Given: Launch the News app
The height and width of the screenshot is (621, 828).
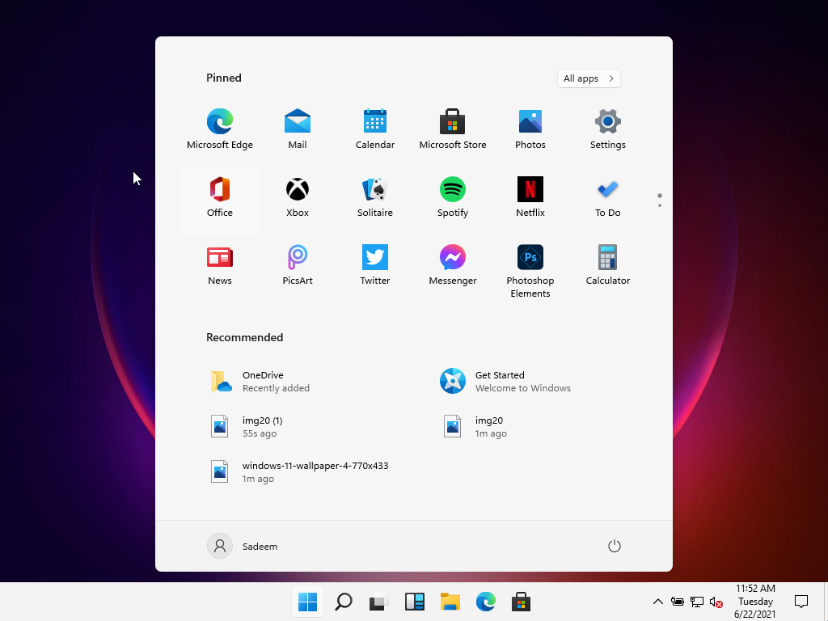Looking at the screenshot, I should [220, 265].
